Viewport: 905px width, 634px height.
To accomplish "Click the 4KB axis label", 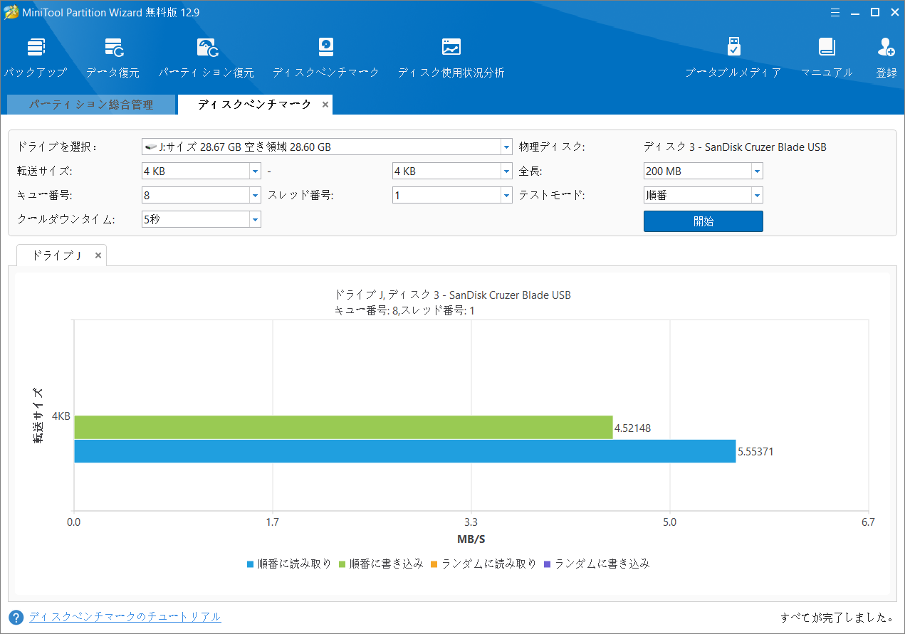I will [61, 416].
